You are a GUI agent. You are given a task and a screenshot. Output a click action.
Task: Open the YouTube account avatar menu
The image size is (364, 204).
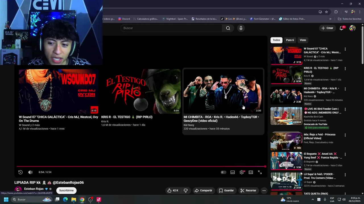tap(352, 28)
